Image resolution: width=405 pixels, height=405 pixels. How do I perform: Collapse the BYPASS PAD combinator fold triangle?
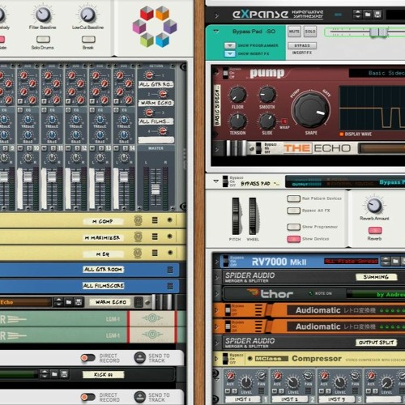click(x=215, y=181)
